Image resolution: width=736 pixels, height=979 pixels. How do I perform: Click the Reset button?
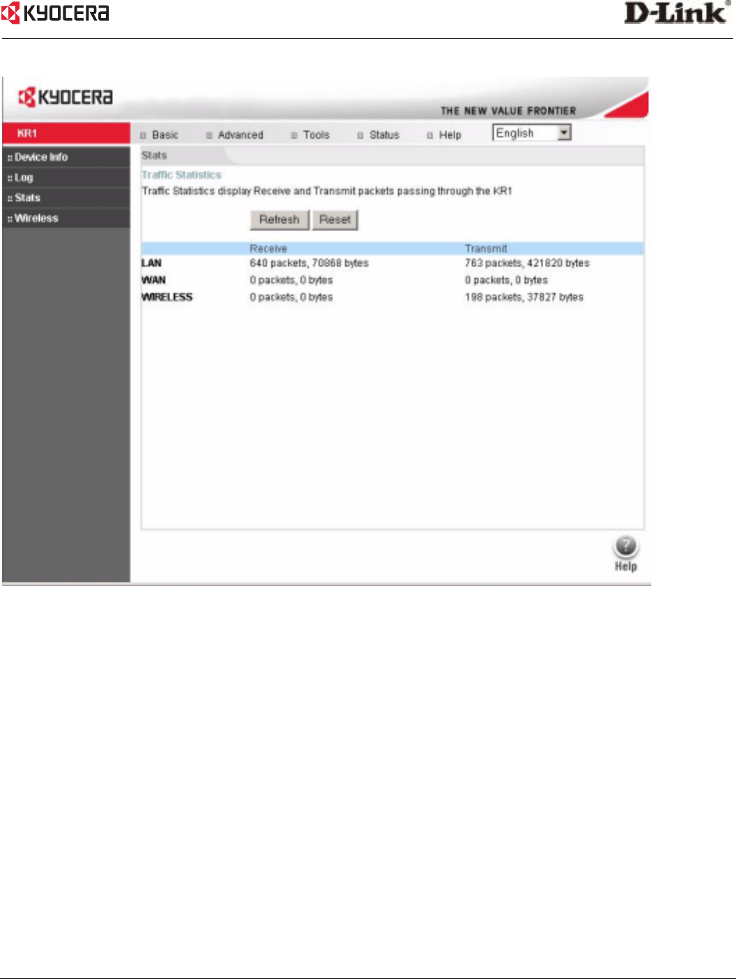click(335, 219)
